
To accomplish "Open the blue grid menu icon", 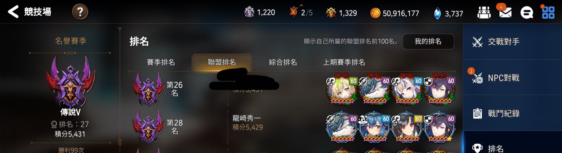I will tap(548, 12).
